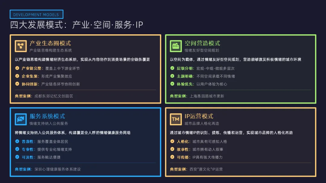Click the blue checkmark beside 普惠性
Screen dimensions: 326x183
17,141
